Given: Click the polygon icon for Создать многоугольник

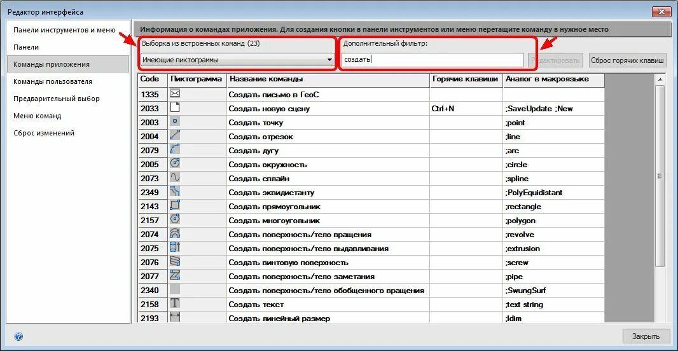Looking at the screenshot, I should (x=175, y=219).
